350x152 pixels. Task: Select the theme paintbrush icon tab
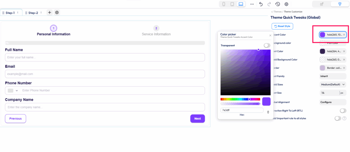pos(339,4)
